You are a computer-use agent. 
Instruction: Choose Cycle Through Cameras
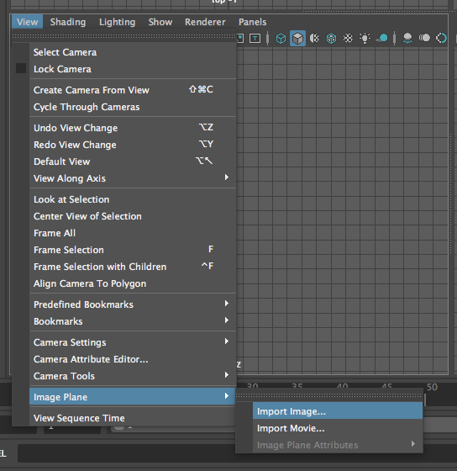133,107
